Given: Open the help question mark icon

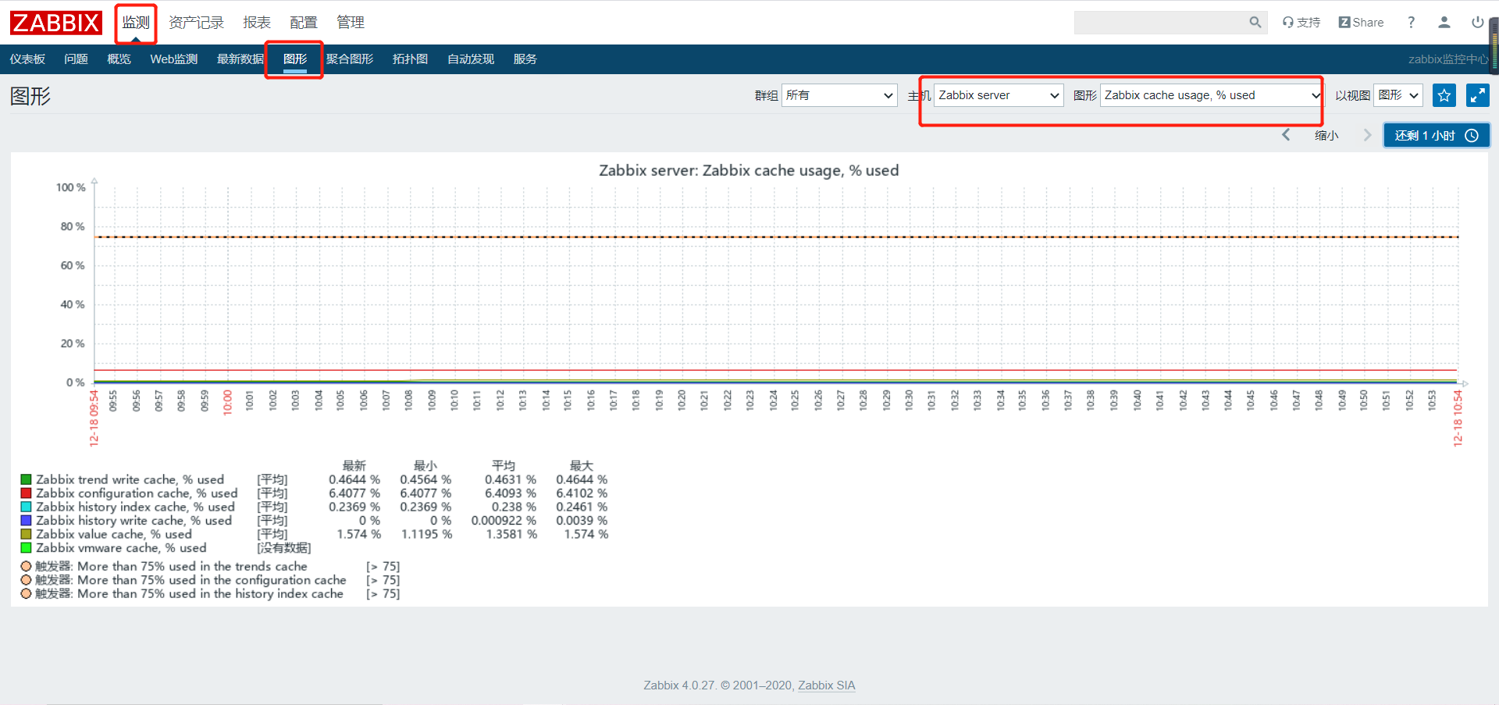Looking at the screenshot, I should tap(1411, 23).
